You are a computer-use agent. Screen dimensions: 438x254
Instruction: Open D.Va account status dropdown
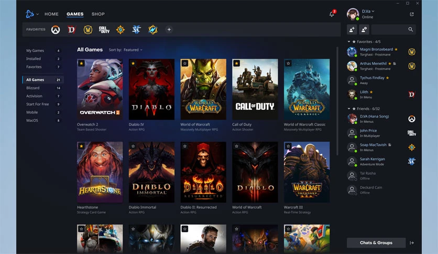coord(368,12)
